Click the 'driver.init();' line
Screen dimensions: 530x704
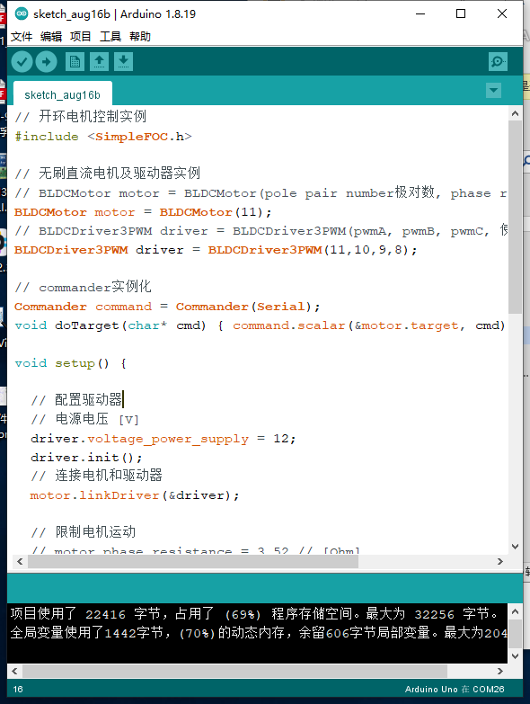point(86,458)
